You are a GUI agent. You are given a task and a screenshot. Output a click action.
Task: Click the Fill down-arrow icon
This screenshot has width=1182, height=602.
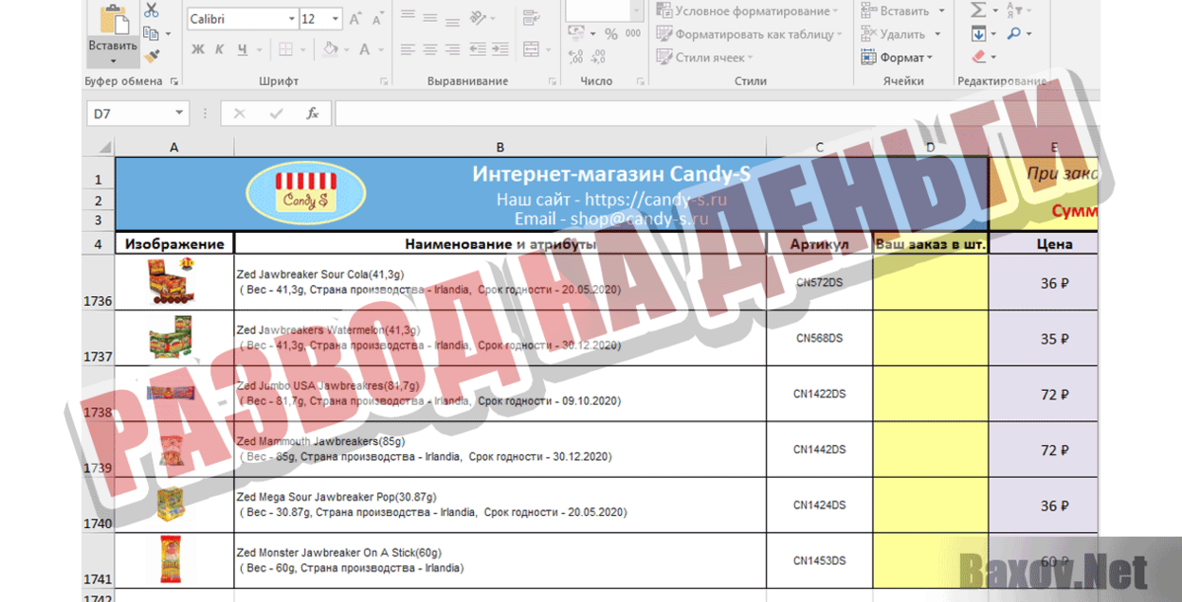978,34
